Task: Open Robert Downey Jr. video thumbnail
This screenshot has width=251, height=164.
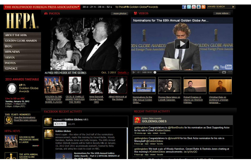Action: (195, 86)
